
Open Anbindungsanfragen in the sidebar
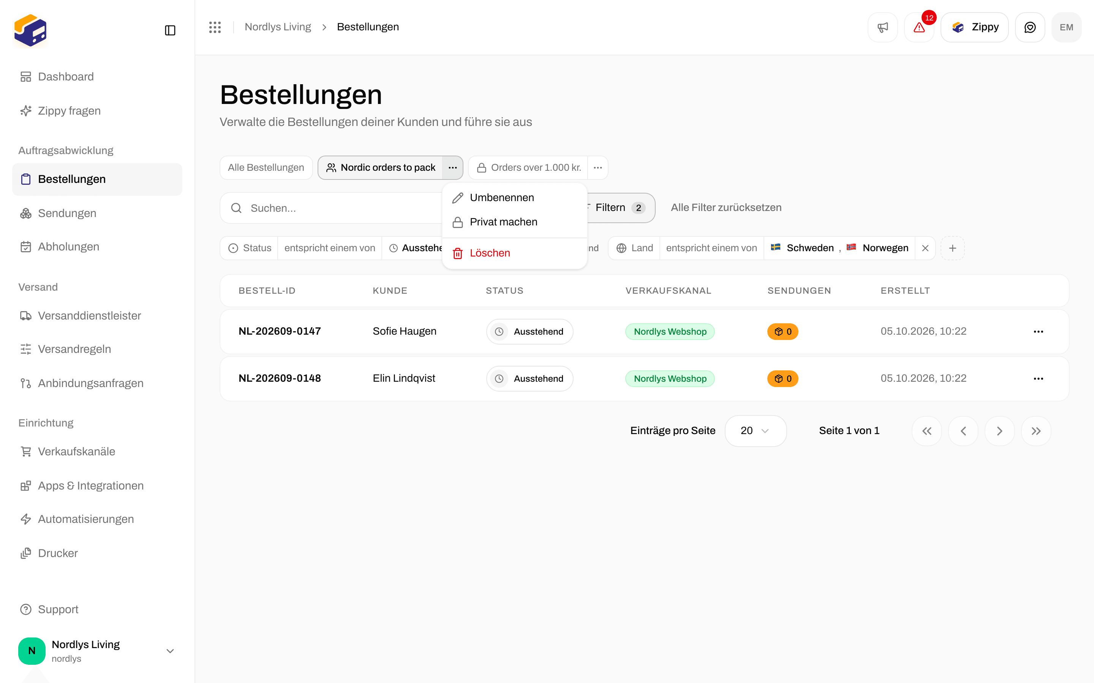[x=97, y=383]
